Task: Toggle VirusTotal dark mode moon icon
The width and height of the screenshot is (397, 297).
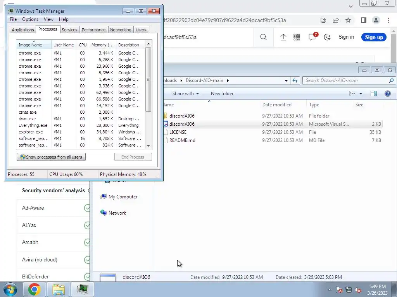Action: click(x=327, y=37)
